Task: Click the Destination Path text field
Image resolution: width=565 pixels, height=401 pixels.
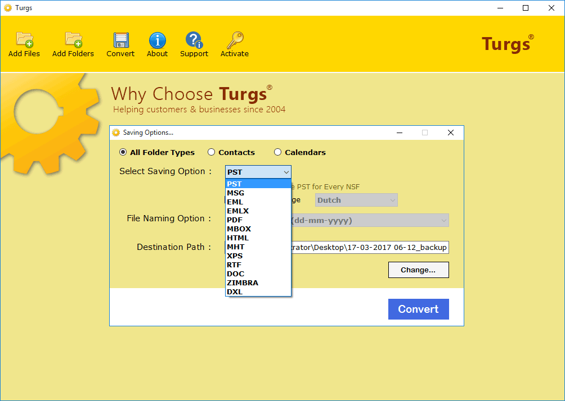Action: pos(370,248)
